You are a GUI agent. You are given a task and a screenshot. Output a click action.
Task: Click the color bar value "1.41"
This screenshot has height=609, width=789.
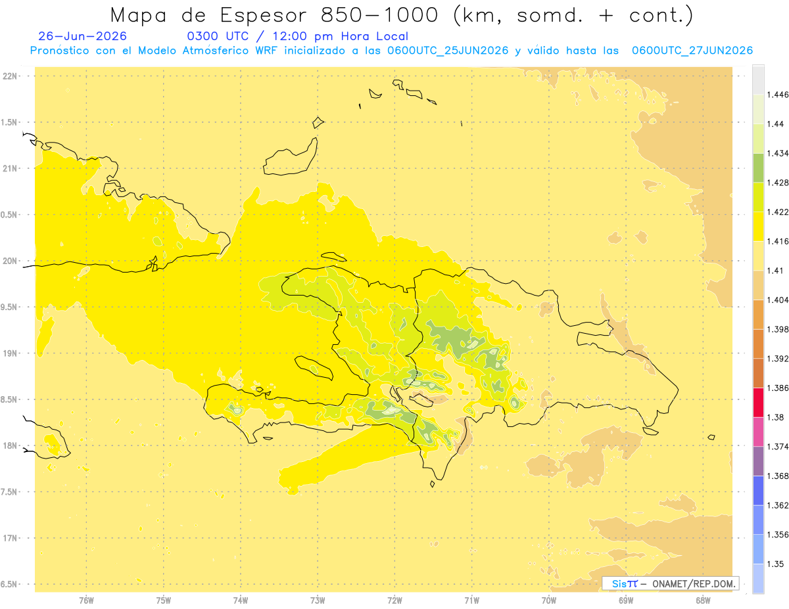coord(775,271)
